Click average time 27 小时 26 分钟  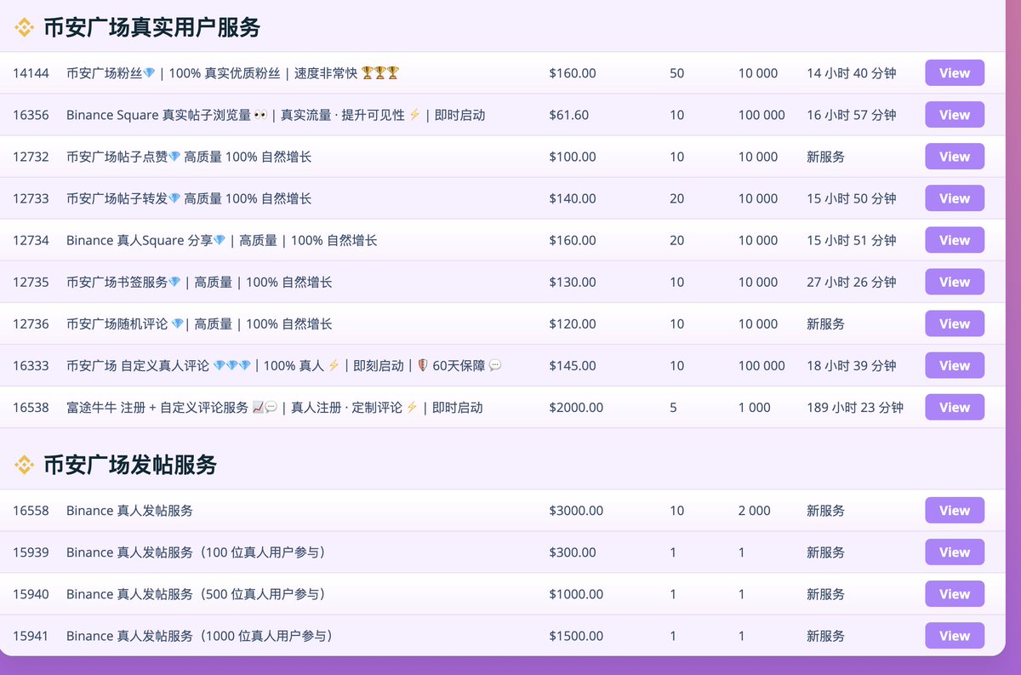point(852,282)
